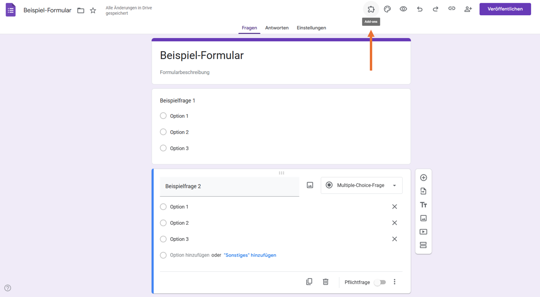Preview the form with eye icon
Image resolution: width=540 pixels, height=297 pixels.
[x=403, y=9]
